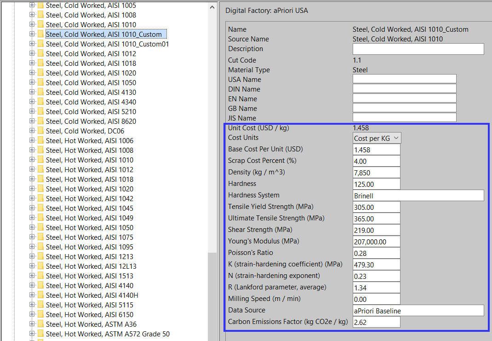The width and height of the screenshot is (492, 341).
Task: Click the DIN Name input field
Action: tap(405, 88)
